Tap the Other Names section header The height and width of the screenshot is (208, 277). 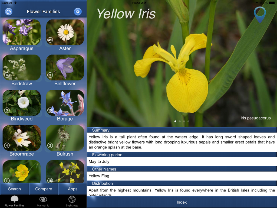pyautogui.click(x=182, y=169)
